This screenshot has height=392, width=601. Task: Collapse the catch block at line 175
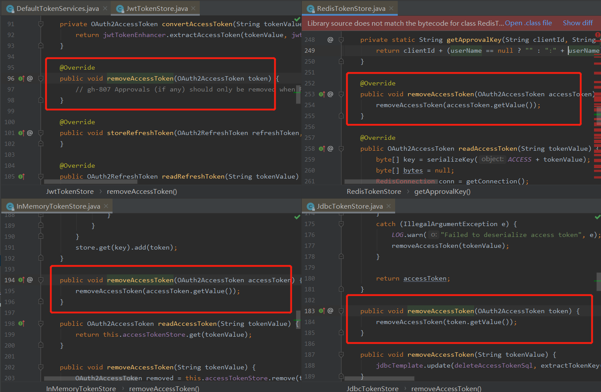tap(341, 224)
